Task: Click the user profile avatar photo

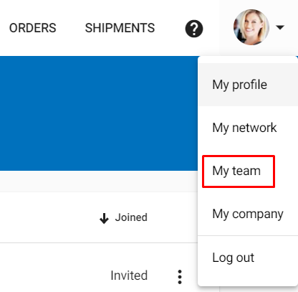Action: pos(251,27)
